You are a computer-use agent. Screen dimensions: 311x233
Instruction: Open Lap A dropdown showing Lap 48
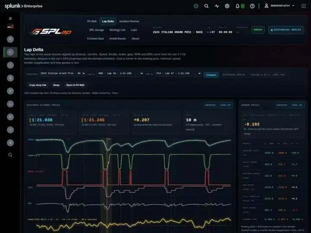coord(120,73)
